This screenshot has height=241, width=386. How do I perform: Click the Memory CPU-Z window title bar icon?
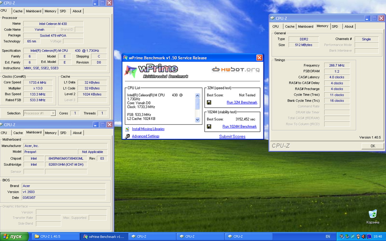click(272, 18)
